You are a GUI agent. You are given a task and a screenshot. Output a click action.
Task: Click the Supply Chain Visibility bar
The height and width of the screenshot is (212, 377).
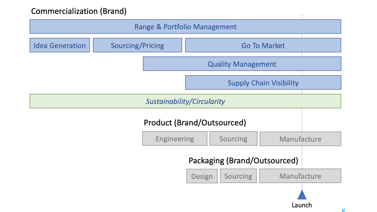point(263,83)
